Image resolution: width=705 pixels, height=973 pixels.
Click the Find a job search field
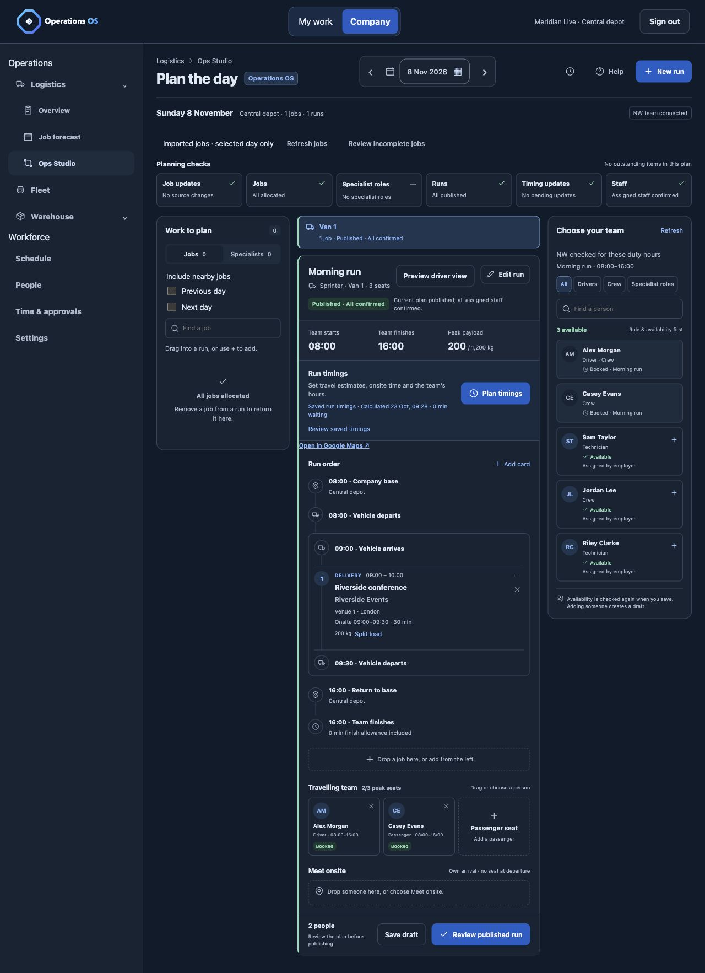223,329
